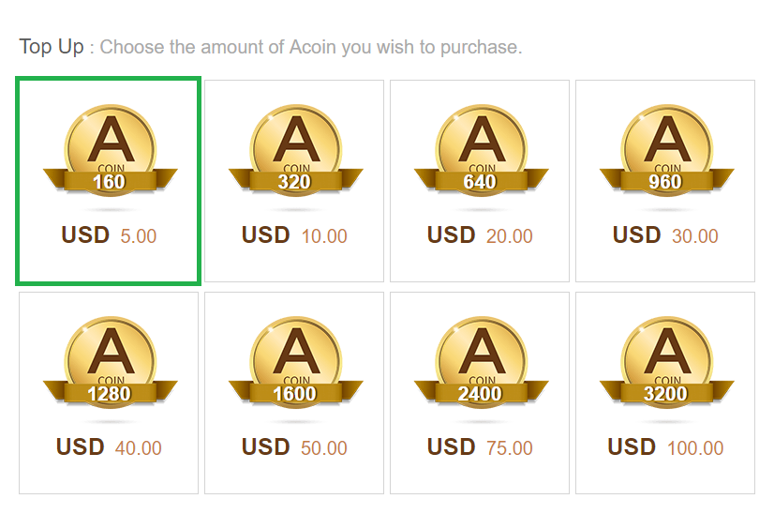Image resolution: width=774 pixels, height=514 pixels.
Task: Choose the 20.00 price amount
Action: pos(510,236)
